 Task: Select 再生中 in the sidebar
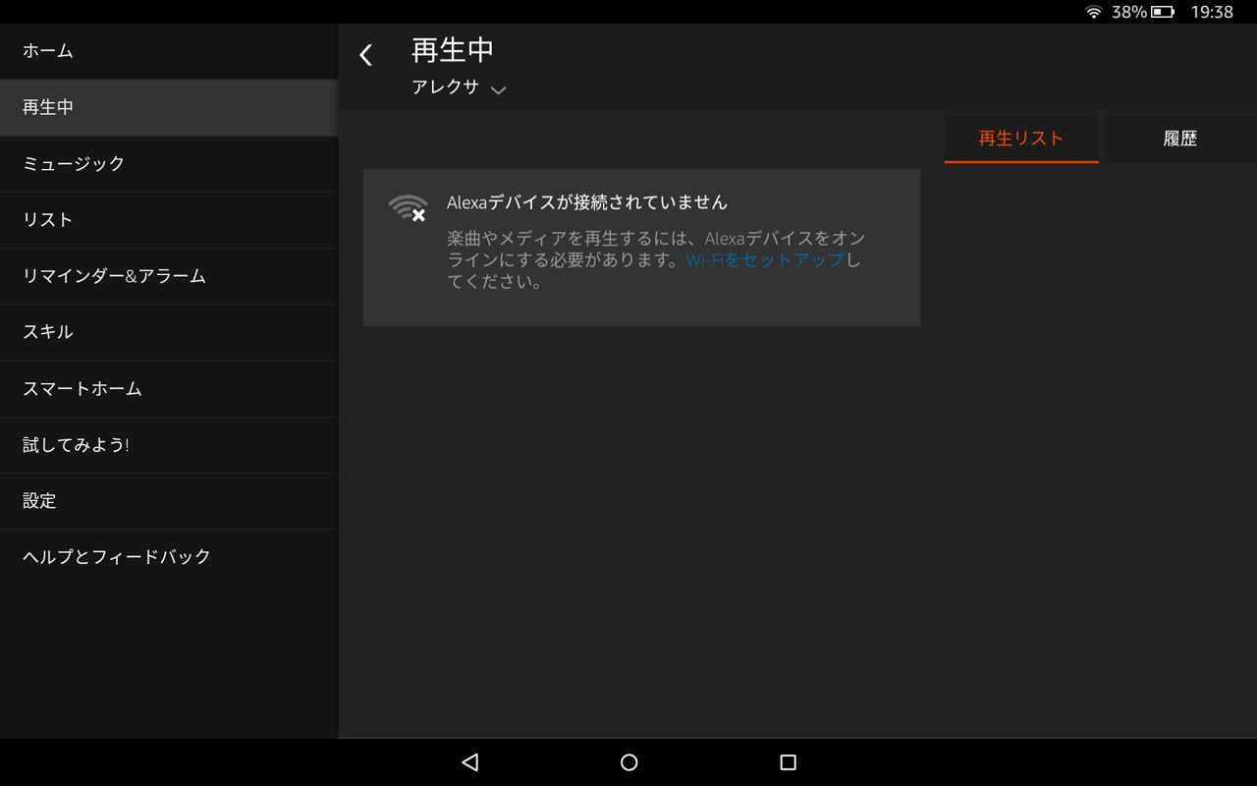(169, 107)
